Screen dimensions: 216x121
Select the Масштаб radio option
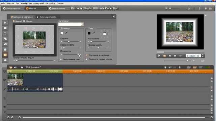tap(14, 21)
